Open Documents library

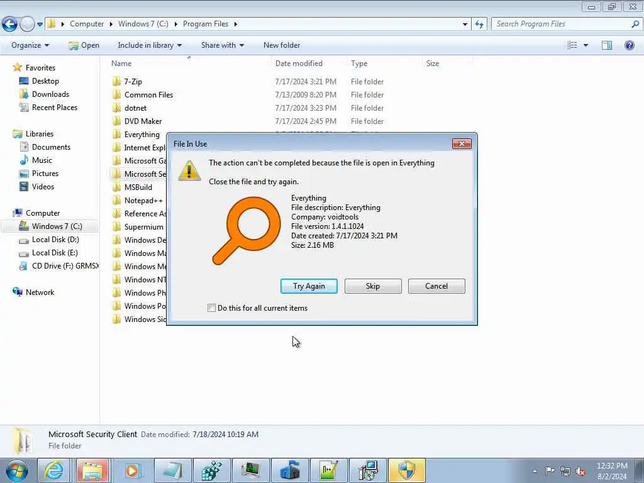pos(51,147)
